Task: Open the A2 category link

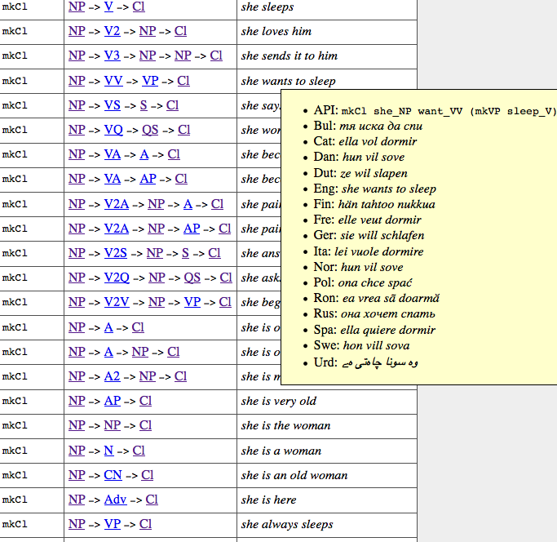Action: [113, 376]
